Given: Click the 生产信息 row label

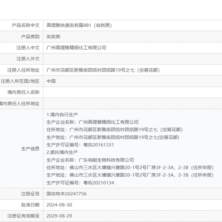Looking at the screenshot, I should click(x=30, y=149).
